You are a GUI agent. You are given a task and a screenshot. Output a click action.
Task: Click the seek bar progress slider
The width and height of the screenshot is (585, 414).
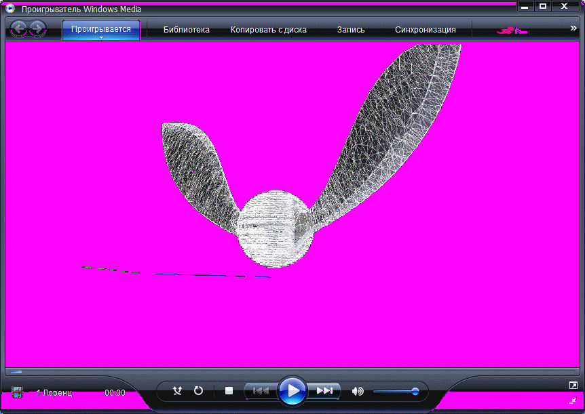click(x=292, y=371)
